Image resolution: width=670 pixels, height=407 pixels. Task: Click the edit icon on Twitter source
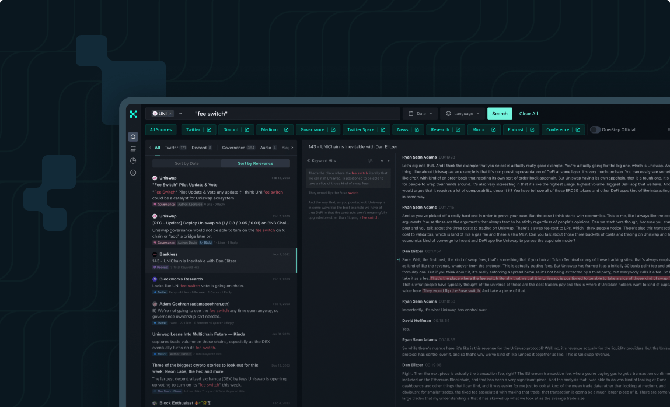(209, 130)
